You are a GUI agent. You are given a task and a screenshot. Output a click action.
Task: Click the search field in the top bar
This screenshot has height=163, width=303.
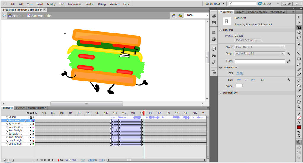[x=243, y=4]
